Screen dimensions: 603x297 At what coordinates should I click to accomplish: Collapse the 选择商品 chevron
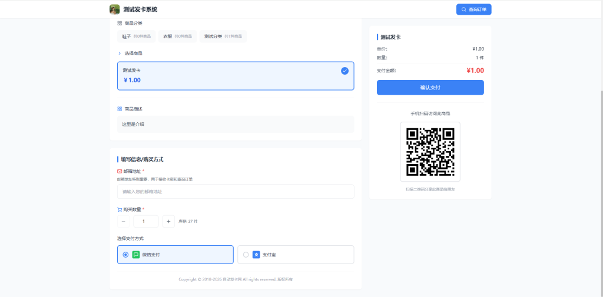[x=120, y=54]
